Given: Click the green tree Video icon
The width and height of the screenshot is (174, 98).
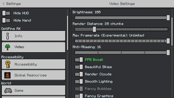Looking at the screenshot, I should click(x=8, y=47).
